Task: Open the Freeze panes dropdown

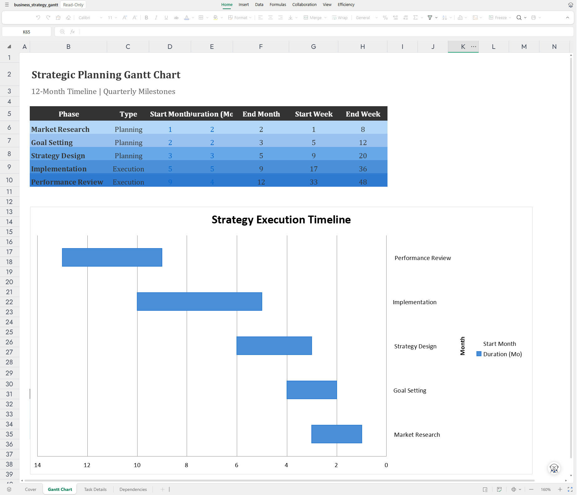Action: pos(500,18)
